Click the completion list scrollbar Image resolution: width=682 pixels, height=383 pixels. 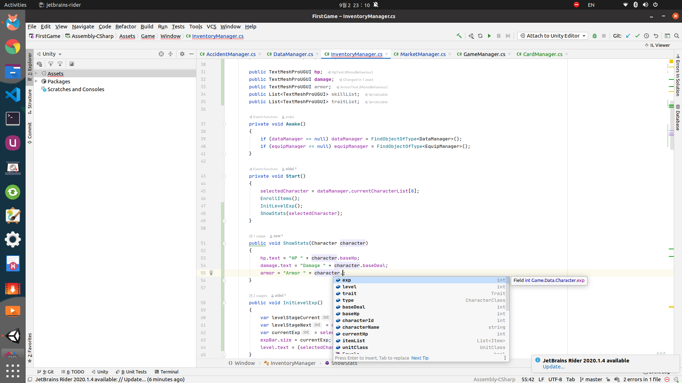508,294
